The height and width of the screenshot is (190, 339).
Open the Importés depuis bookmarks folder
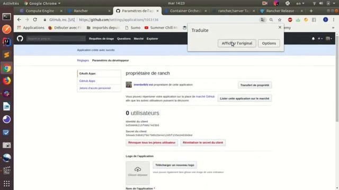pos(103,27)
